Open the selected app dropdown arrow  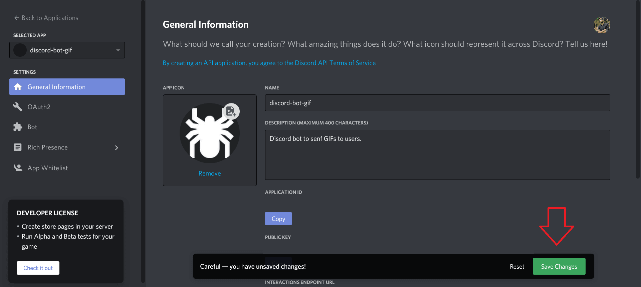(x=118, y=50)
